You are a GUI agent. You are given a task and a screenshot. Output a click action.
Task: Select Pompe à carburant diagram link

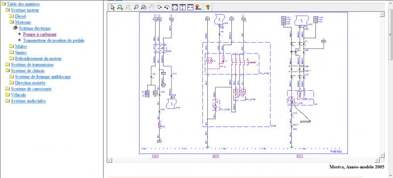tap(40, 34)
